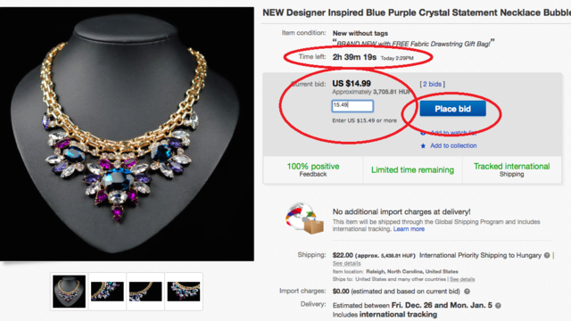Image resolution: width=571 pixels, height=321 pixels.
Task: Click the bid amount input field
Action: point(352,106)
